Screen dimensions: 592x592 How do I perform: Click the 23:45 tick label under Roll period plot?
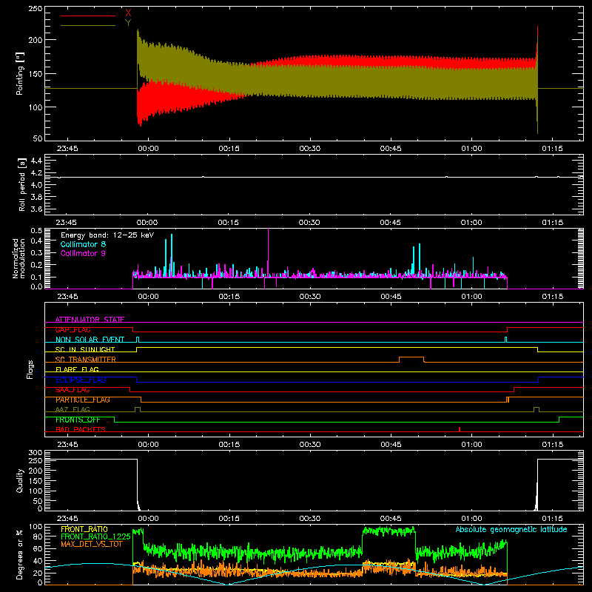tap(67, 223)
